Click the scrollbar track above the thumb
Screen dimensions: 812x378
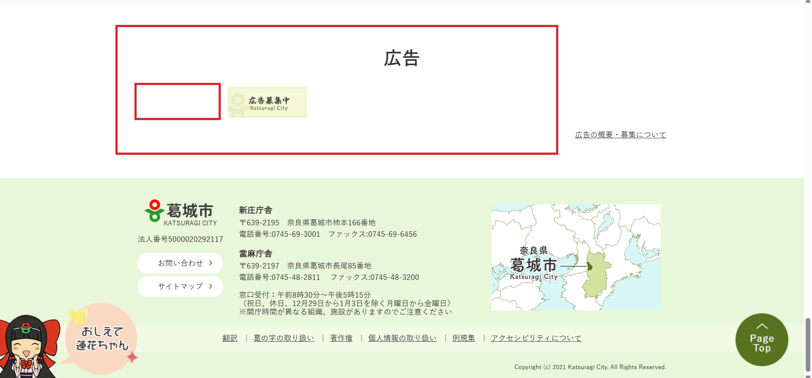808,169
